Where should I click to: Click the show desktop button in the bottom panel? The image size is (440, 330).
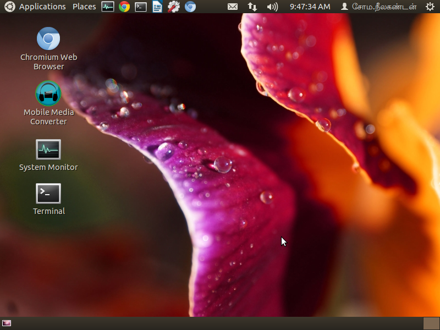(x=7, y=323)
